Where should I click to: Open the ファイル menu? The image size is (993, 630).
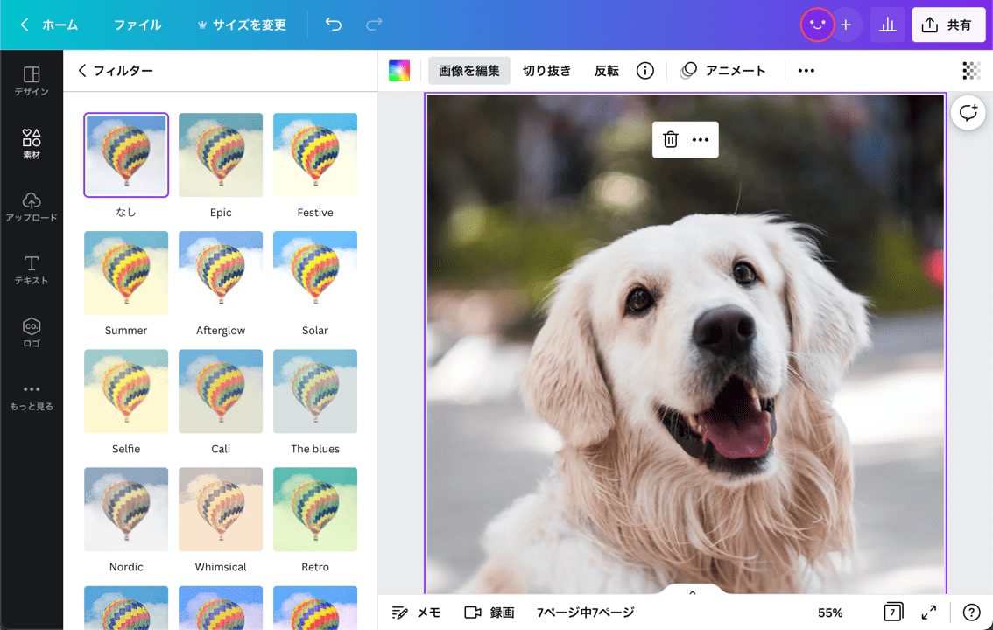coord(137,24)
